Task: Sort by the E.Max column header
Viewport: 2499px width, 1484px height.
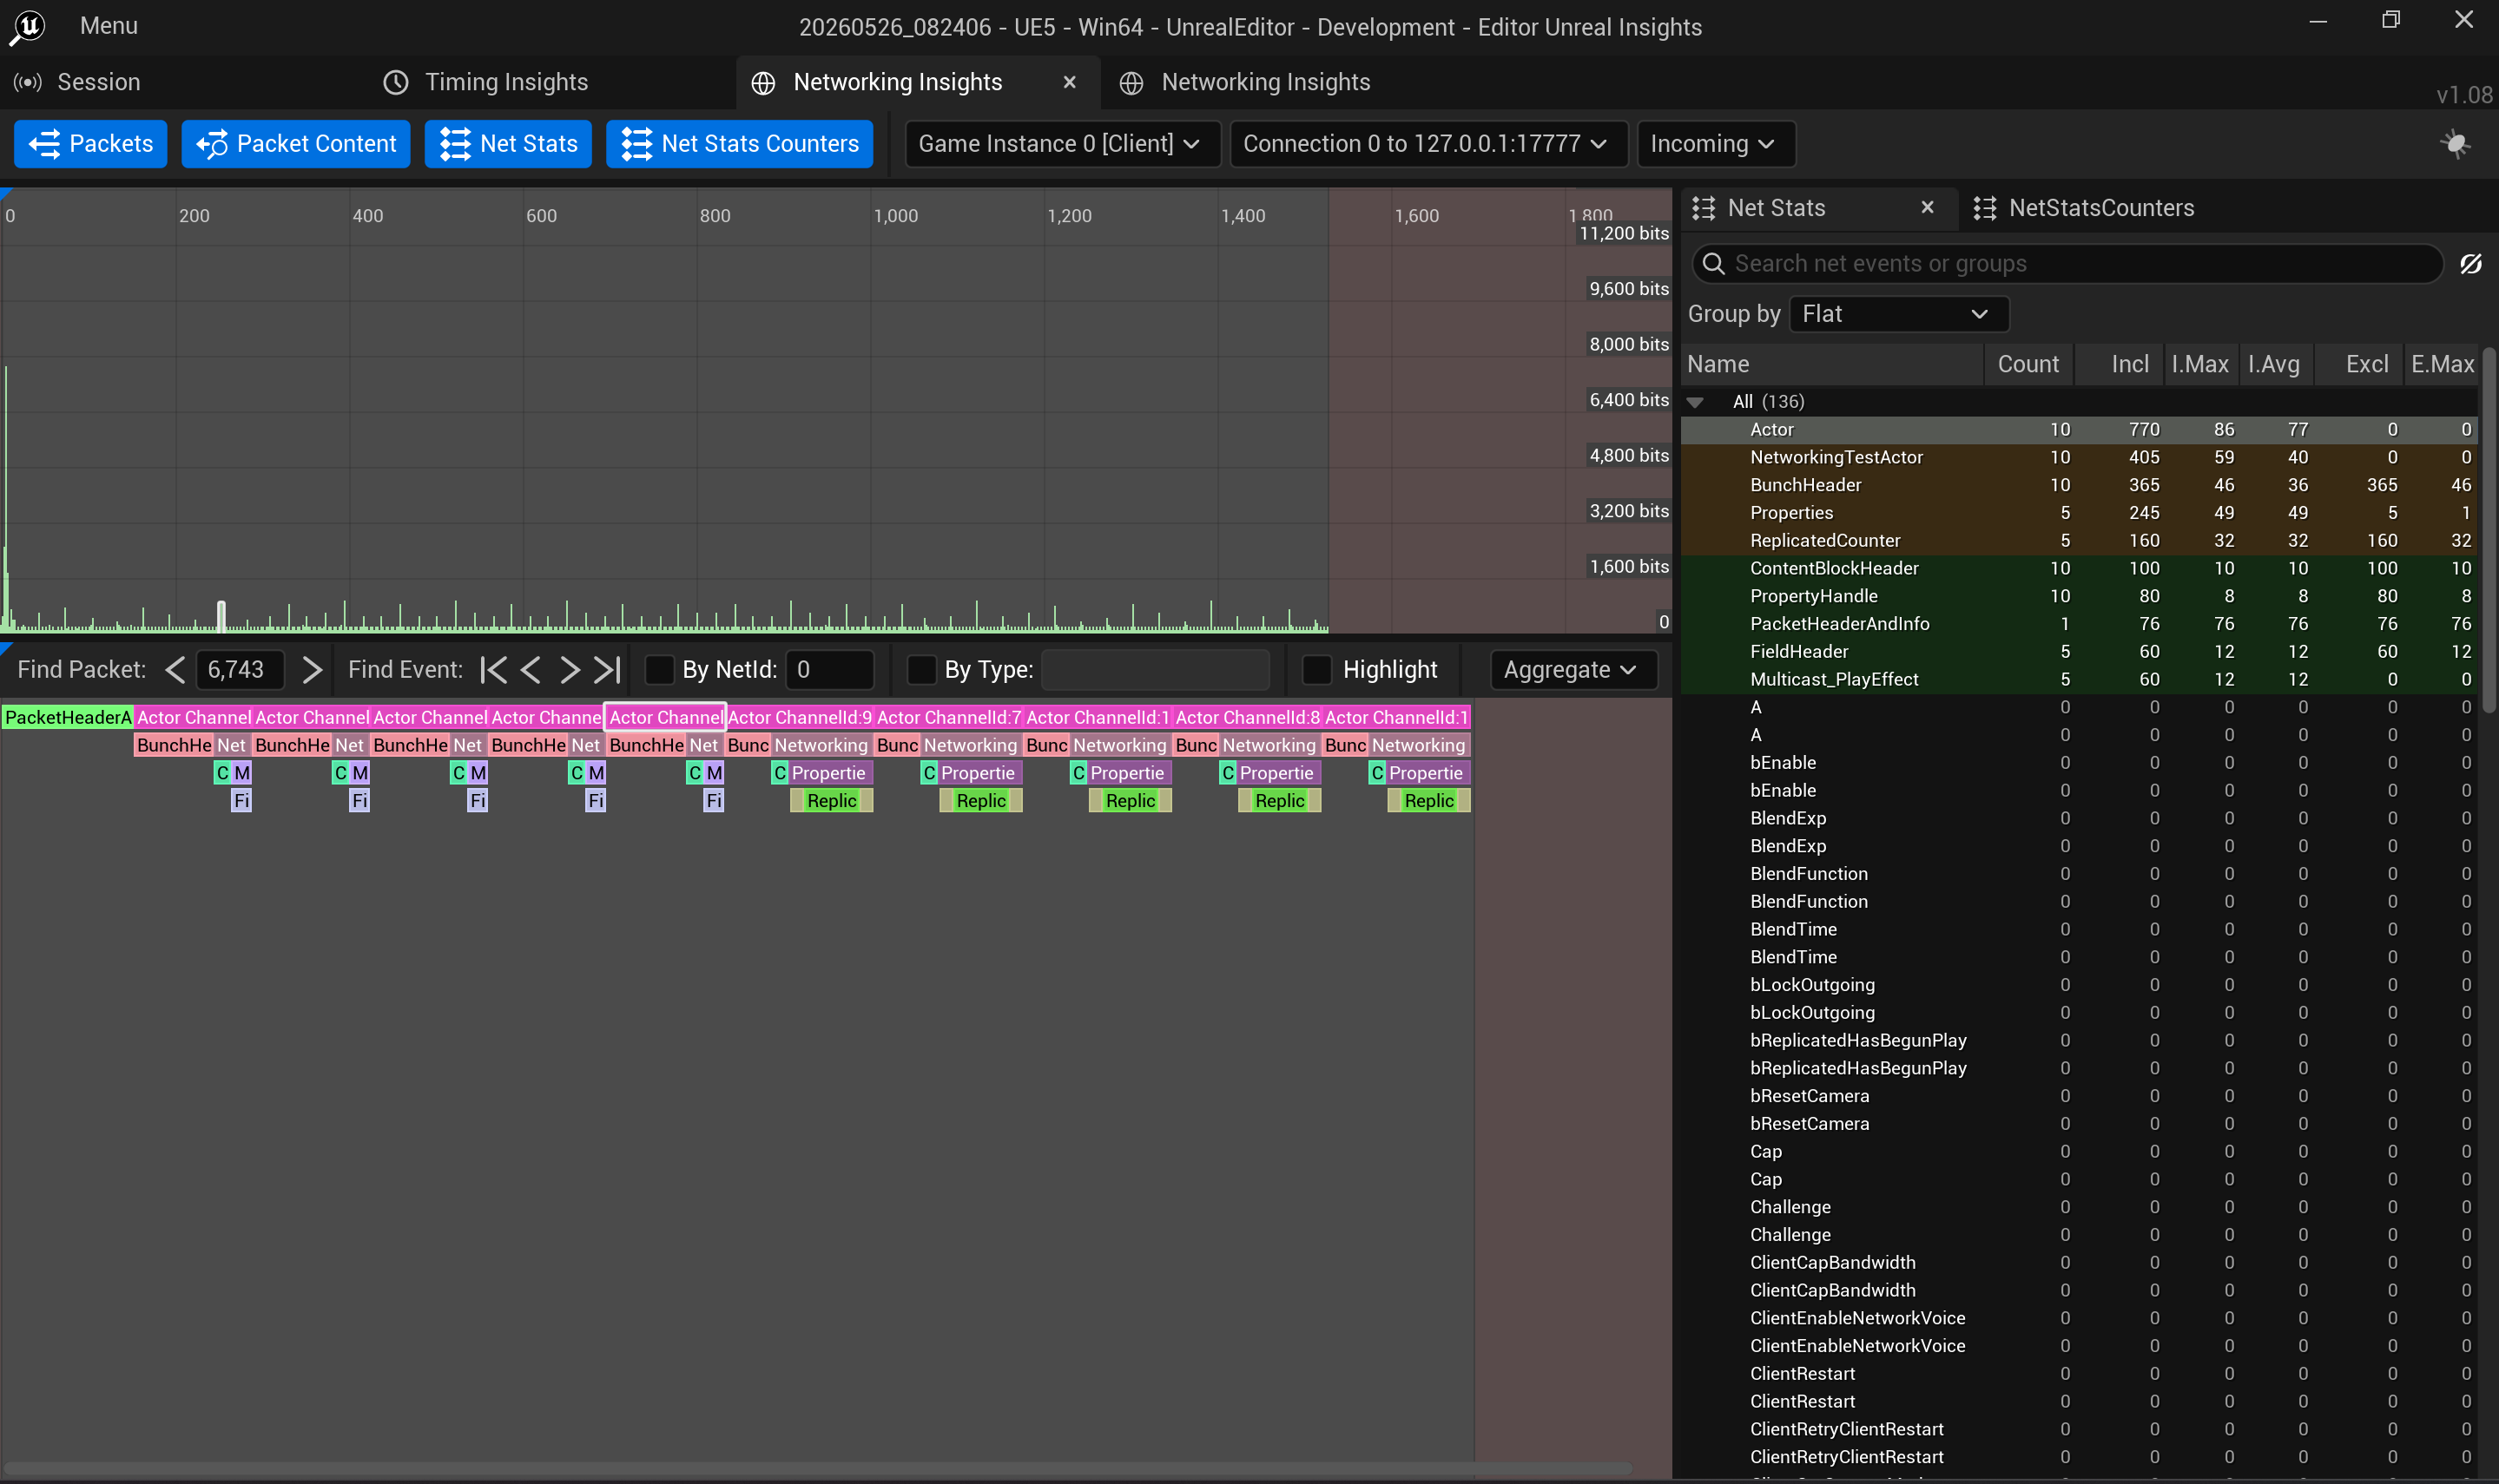Action: tap(2442, 364)
